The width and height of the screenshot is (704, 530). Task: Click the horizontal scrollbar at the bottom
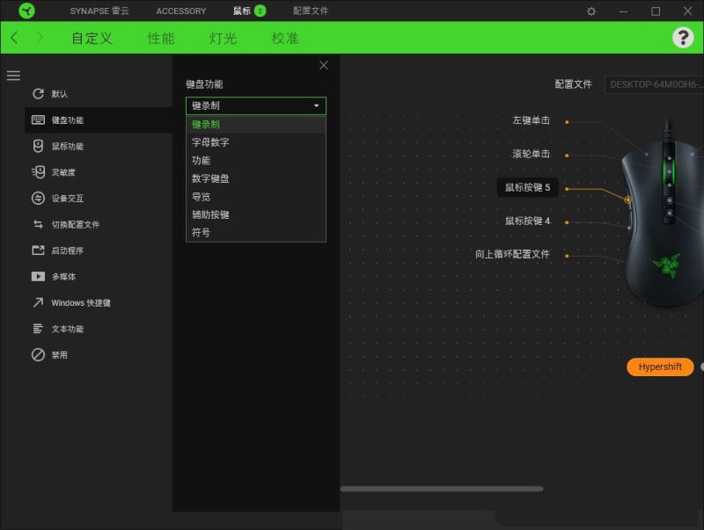[x=442, y=489]
